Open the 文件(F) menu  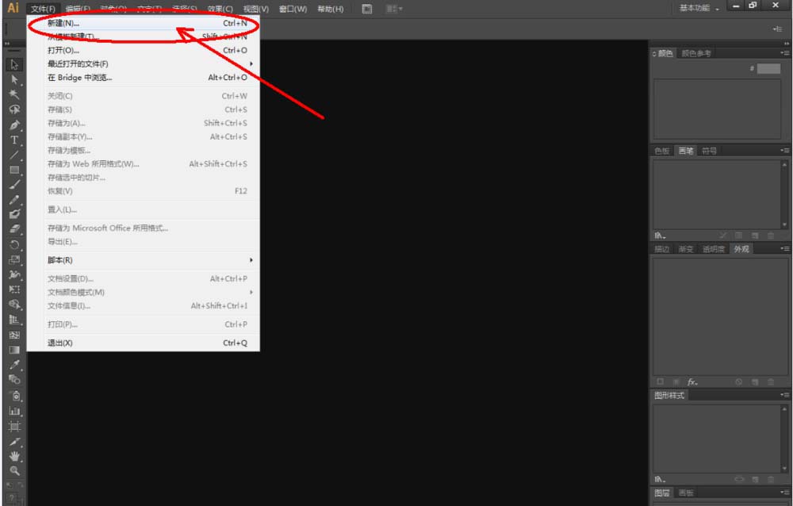tap(43, 9)
